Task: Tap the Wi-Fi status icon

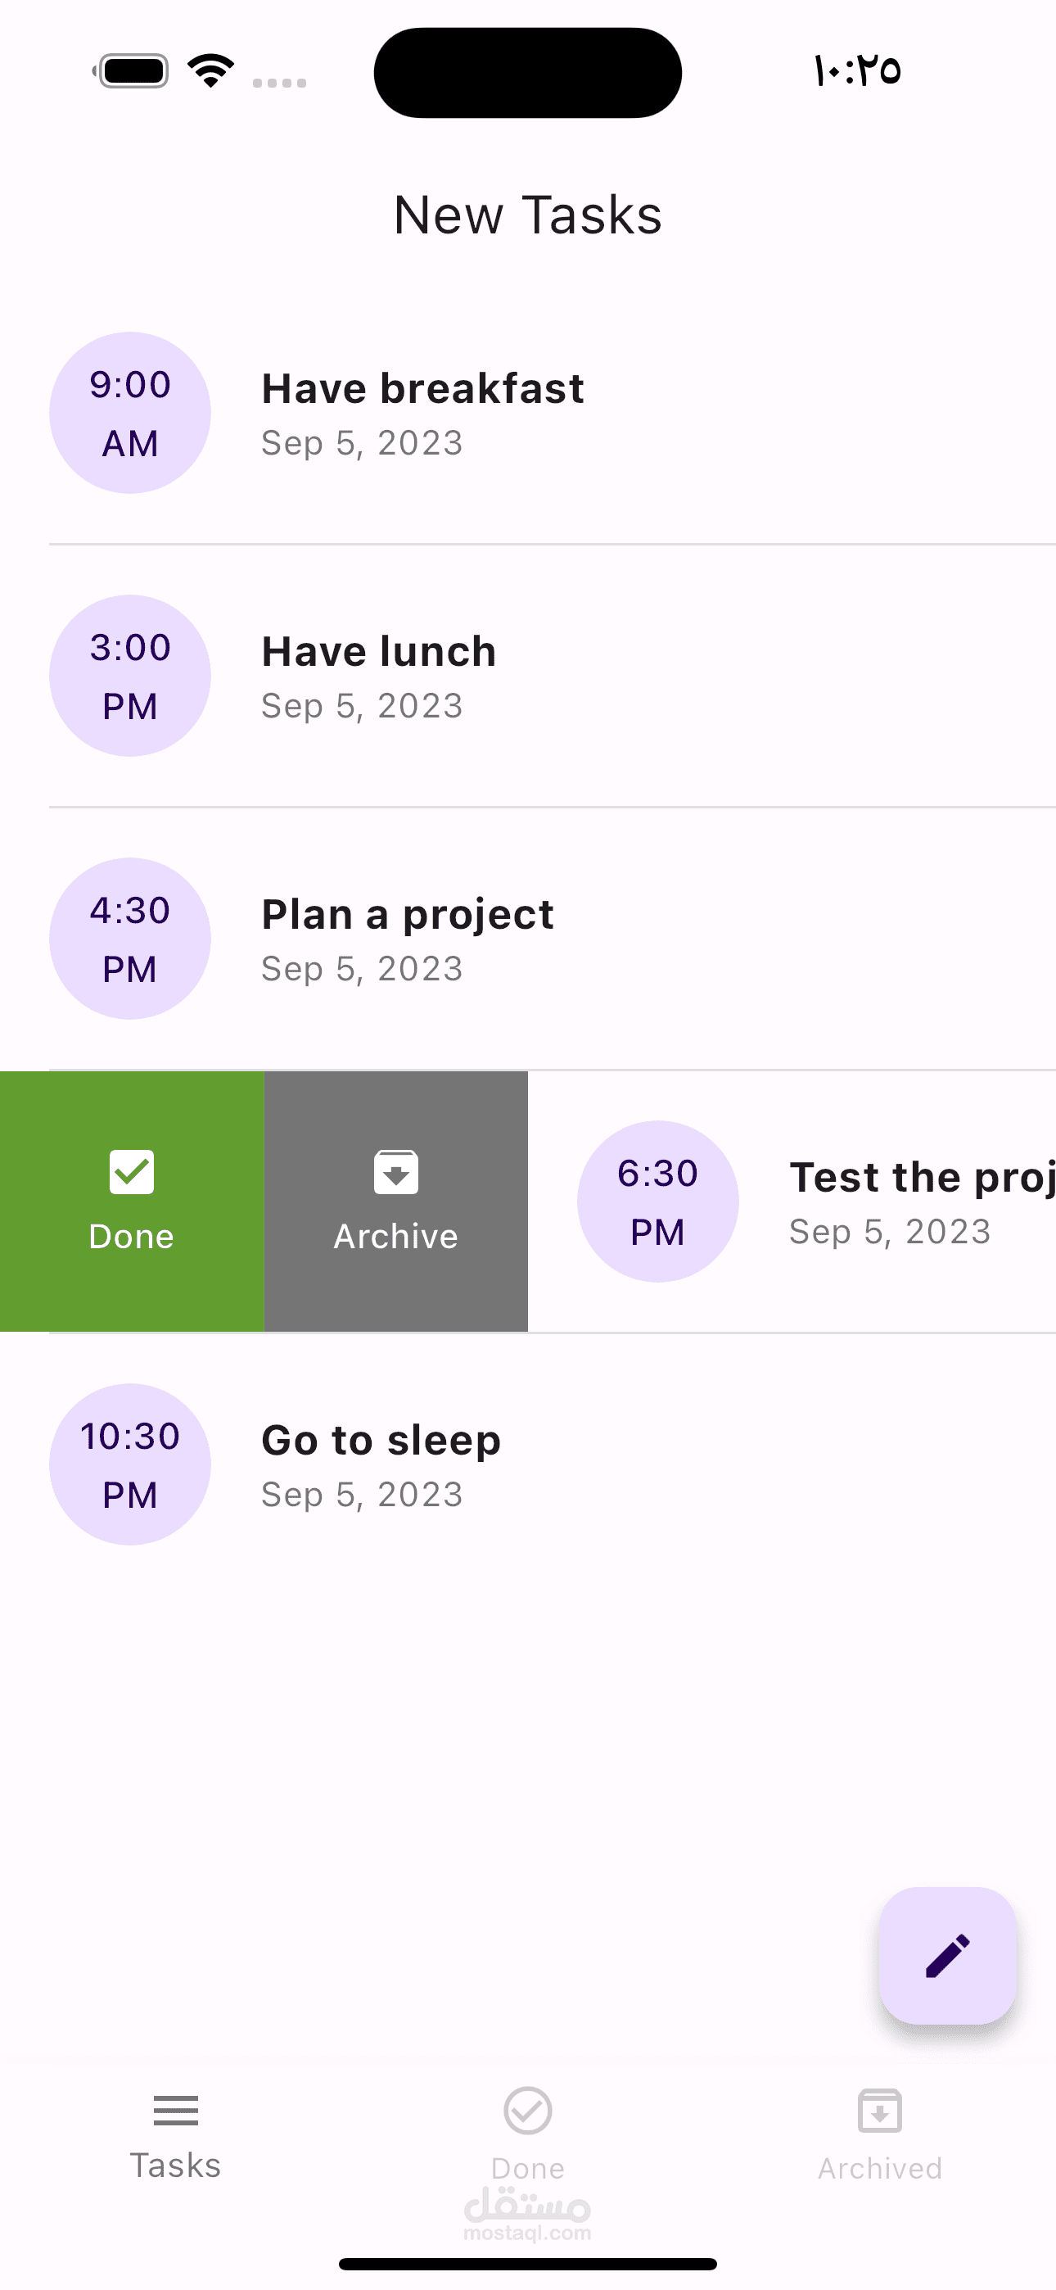Action: click(210, 71)
